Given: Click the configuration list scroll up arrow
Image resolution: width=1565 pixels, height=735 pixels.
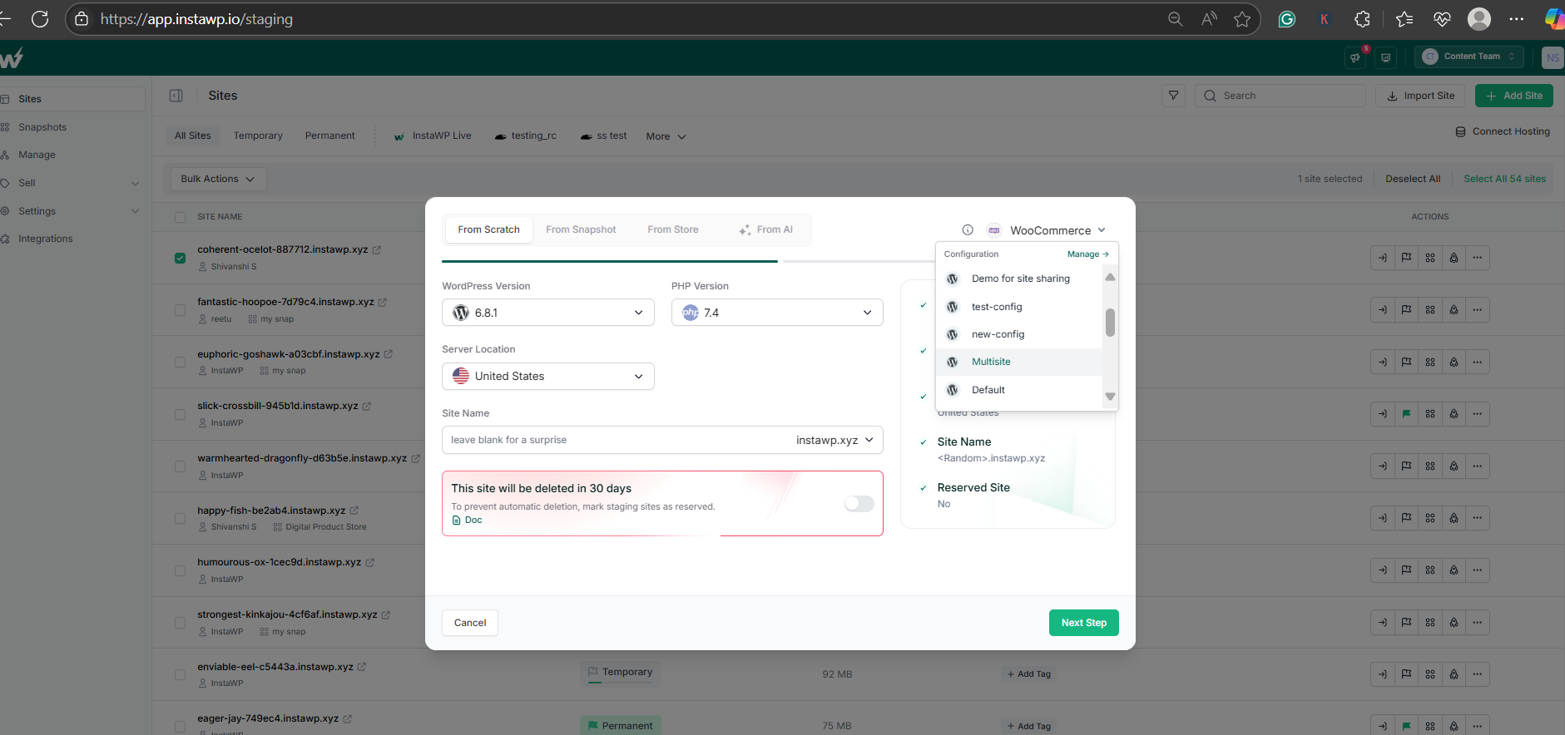Looking at the screenshot, I should click(x=1110, y=277).
